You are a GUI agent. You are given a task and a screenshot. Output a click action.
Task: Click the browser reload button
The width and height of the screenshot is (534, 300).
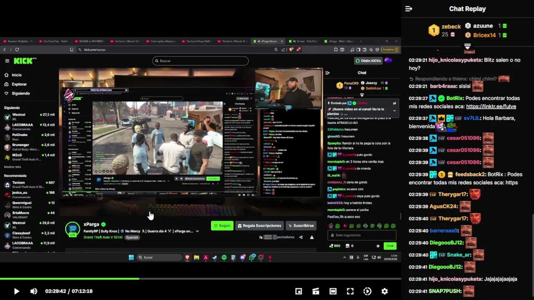pyautogui.click(x=17, y=50)
